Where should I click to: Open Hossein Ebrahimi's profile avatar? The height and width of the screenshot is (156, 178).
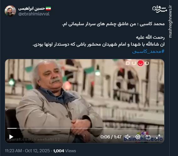point(10,11)
